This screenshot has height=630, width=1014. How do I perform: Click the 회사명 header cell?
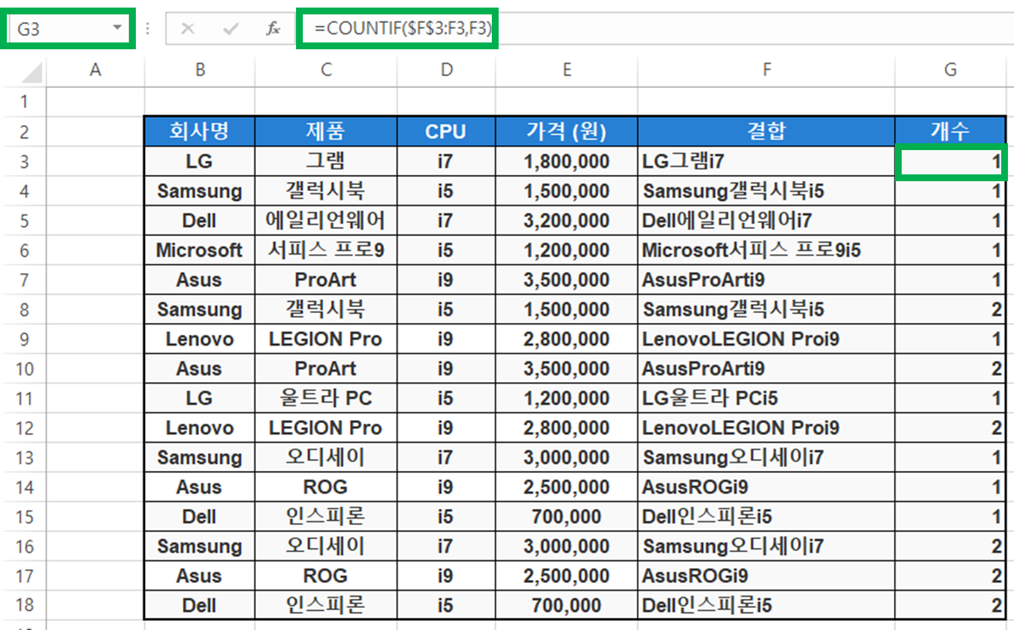[200, 132]
